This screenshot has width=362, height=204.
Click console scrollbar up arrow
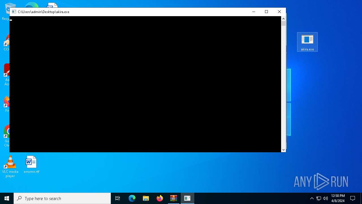[283, 18]
